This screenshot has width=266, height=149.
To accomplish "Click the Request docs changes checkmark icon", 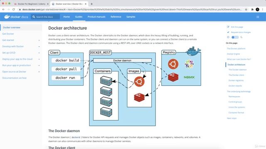I will click(228, 32).
